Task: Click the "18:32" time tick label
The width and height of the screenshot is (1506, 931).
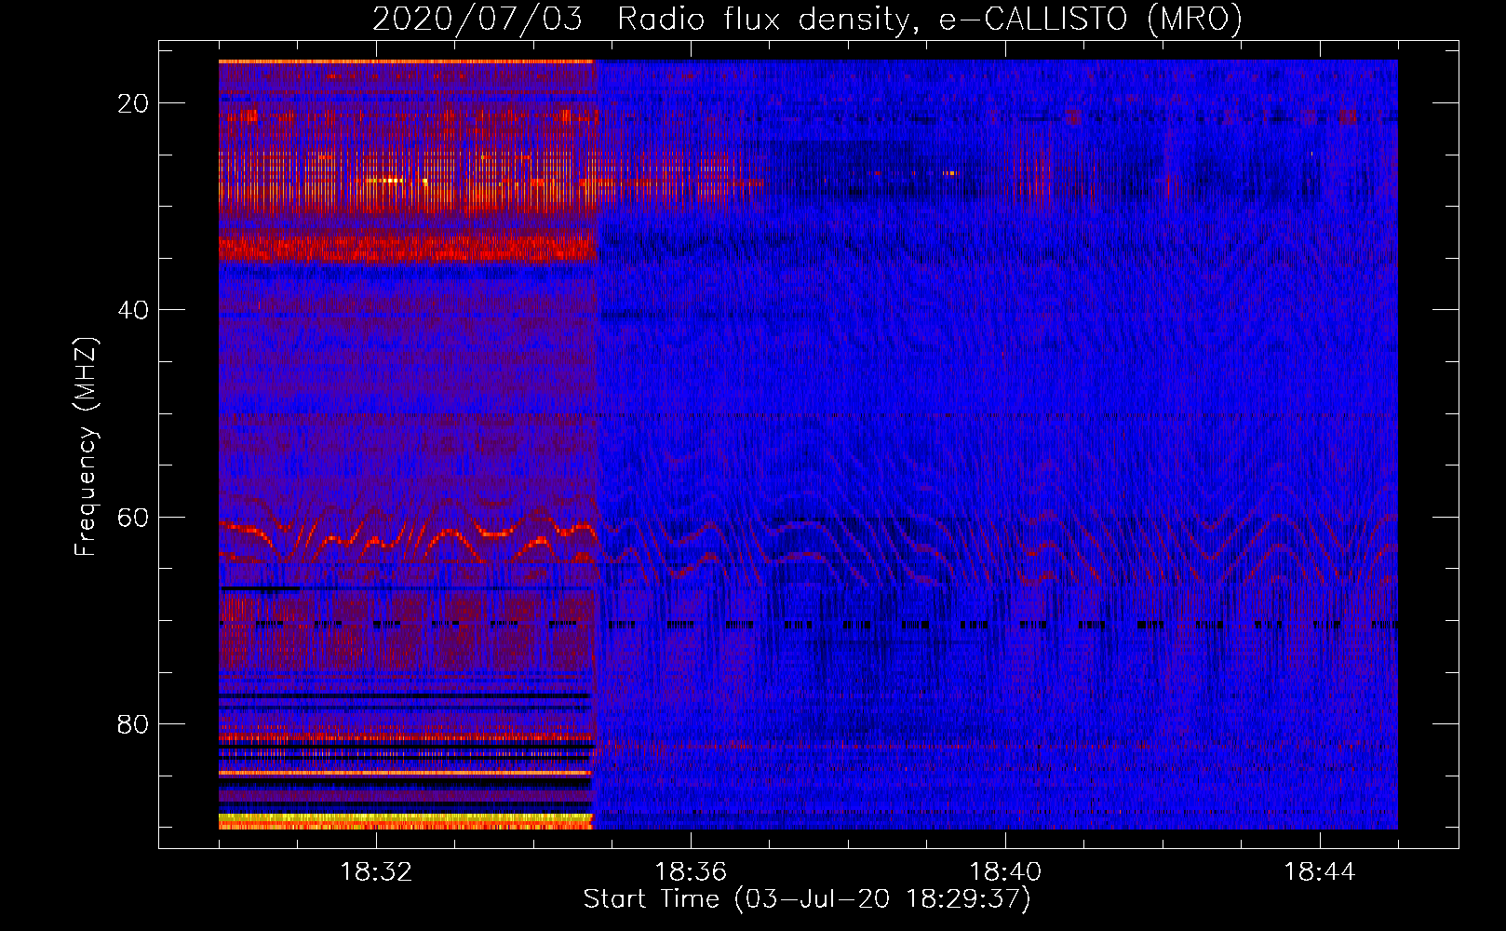Action: click(376, 872)
